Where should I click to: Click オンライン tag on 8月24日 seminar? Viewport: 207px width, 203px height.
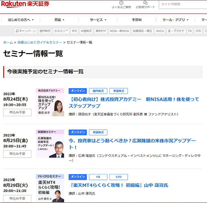pyautogui.click(x=78, y=91)
